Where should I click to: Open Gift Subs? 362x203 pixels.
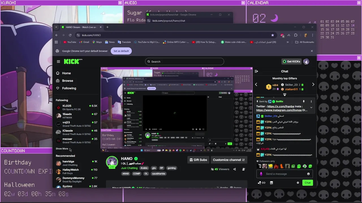(x=198, y=160)
